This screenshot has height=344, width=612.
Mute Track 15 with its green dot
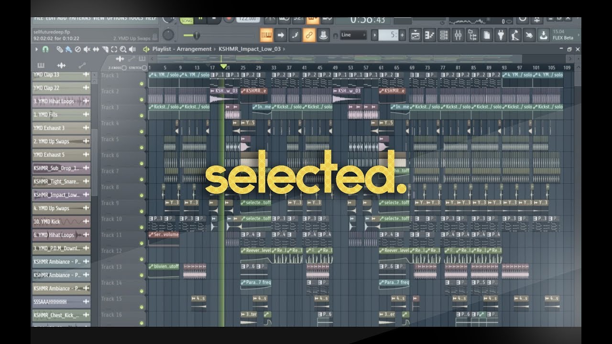coord(142,307)
